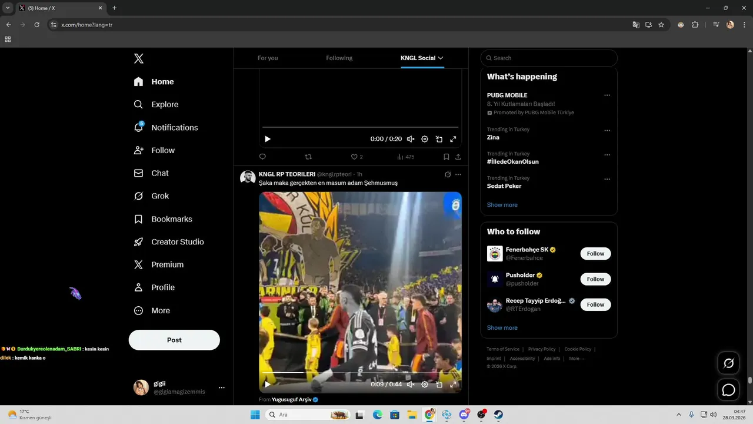The image size is (753, 424).
Task: Seek on the 0:44 video progress bar
Action: [360, 372]
